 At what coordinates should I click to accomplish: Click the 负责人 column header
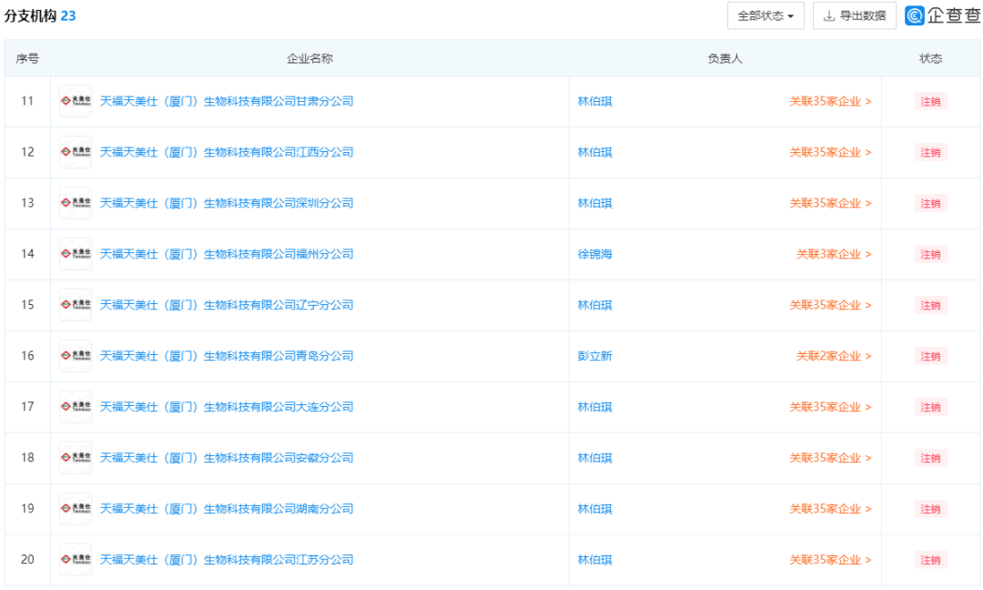pyautogui.click(x=725, y=58)
